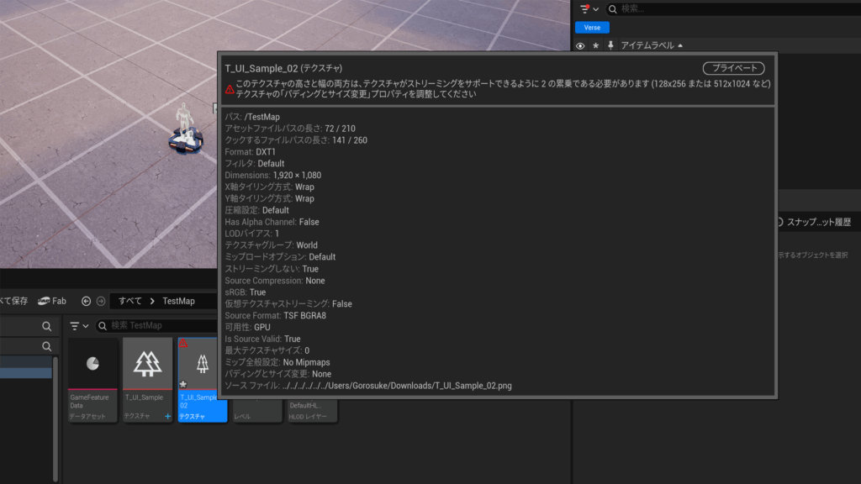Image resolution: width=861 pixels, height=484 pixels.
Task: Expand the outliner filter dropdown chevron
Action: click(x=596, y=9)
